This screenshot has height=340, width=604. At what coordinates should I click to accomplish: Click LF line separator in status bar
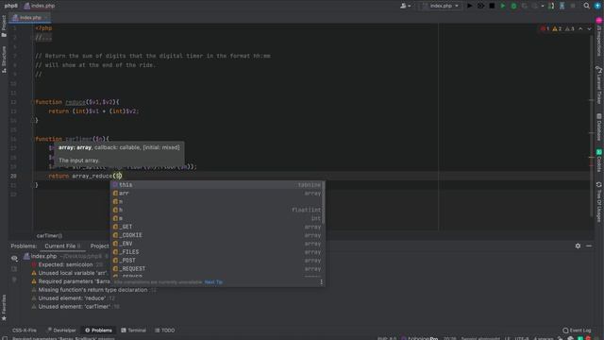[507, 338]
